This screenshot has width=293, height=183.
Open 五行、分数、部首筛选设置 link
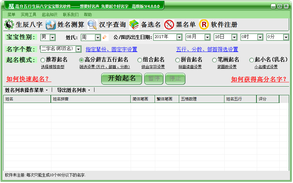click(207, 49)
